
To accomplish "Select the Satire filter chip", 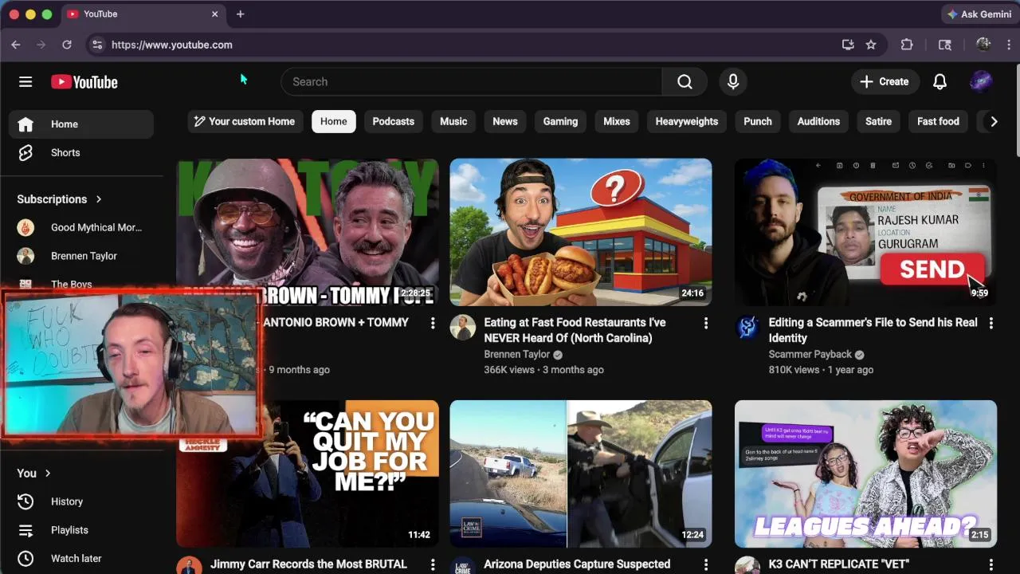I will tap(878, 121).
